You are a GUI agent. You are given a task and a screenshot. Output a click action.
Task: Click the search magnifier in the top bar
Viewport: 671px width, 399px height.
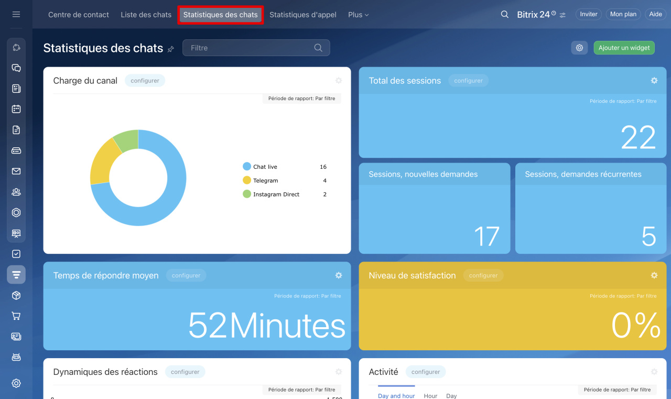click(x=504, y=15)
